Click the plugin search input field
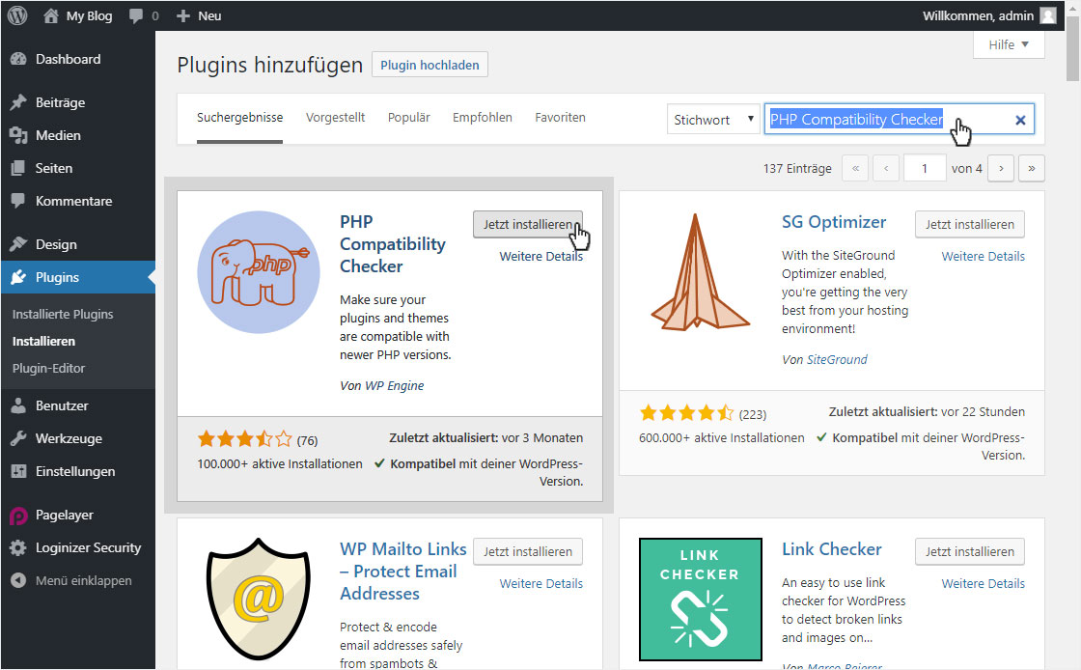This screenshot has height=670, width=1081. tap(899, 120)
